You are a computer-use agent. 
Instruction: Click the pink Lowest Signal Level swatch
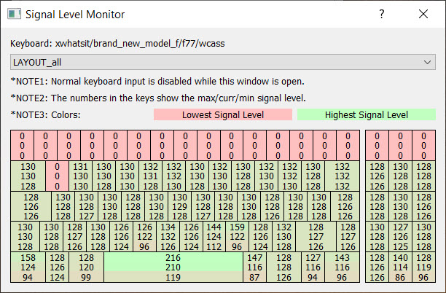coord(223,114)
